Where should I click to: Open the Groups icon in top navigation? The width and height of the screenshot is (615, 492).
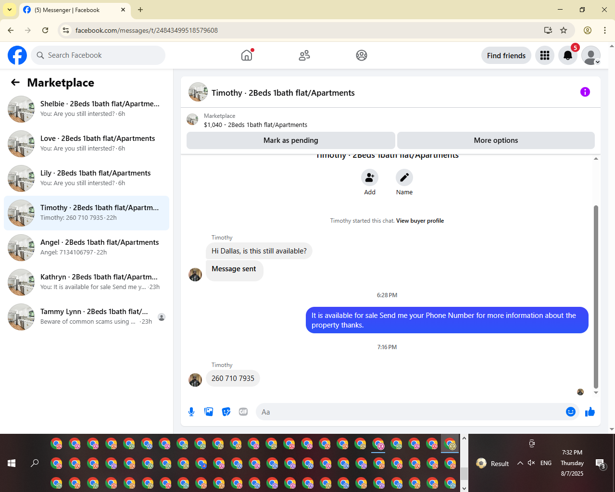362,55
